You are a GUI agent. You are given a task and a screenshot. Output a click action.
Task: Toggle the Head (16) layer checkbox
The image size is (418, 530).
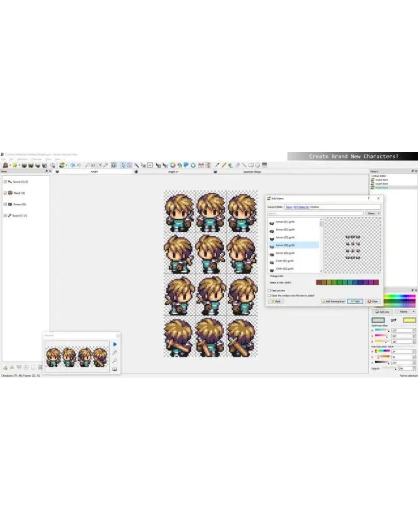tap(5, 193)
